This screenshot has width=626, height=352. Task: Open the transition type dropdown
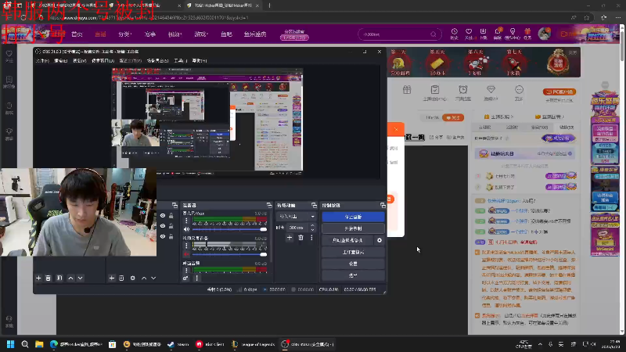tap(296, 217)
